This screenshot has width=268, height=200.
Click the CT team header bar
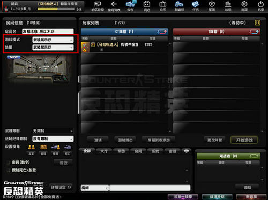[x=124, y=32]
